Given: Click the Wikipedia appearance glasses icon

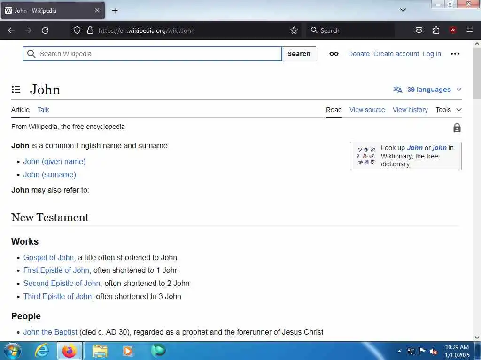Looking at the screenshot, I should point(334,54).
